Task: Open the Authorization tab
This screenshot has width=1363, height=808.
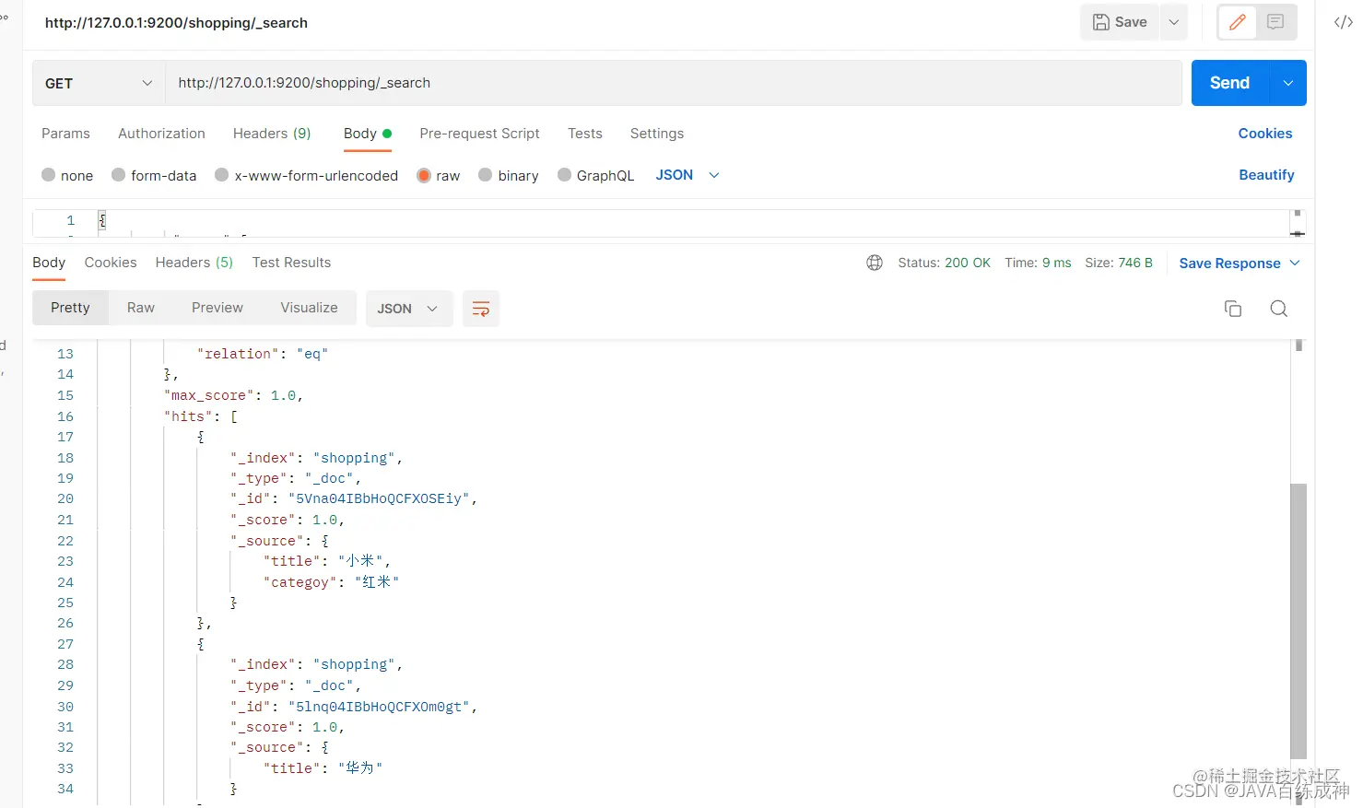Action: pyautogui.click(x=161, y=134)
